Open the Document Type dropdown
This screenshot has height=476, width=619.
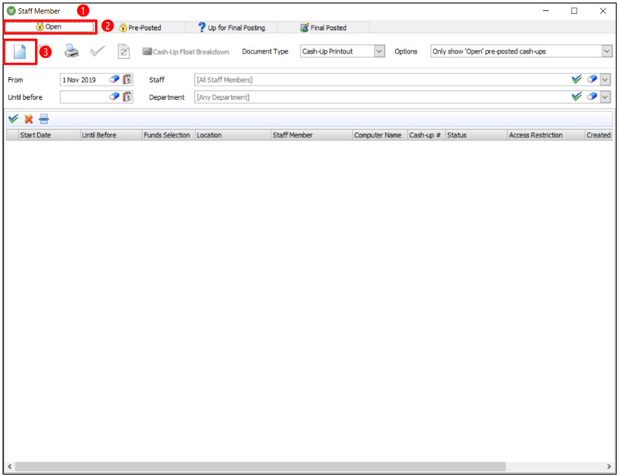pyautogui.click(x=379, y=51)
